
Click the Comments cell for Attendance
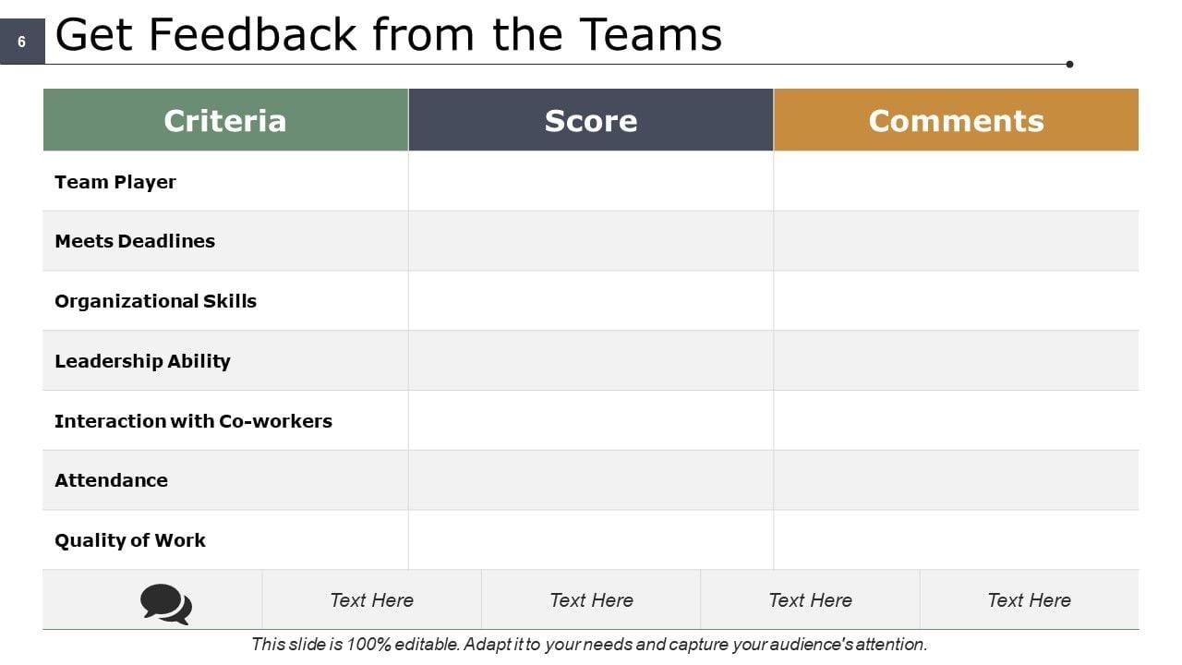(x=956, y=480)
